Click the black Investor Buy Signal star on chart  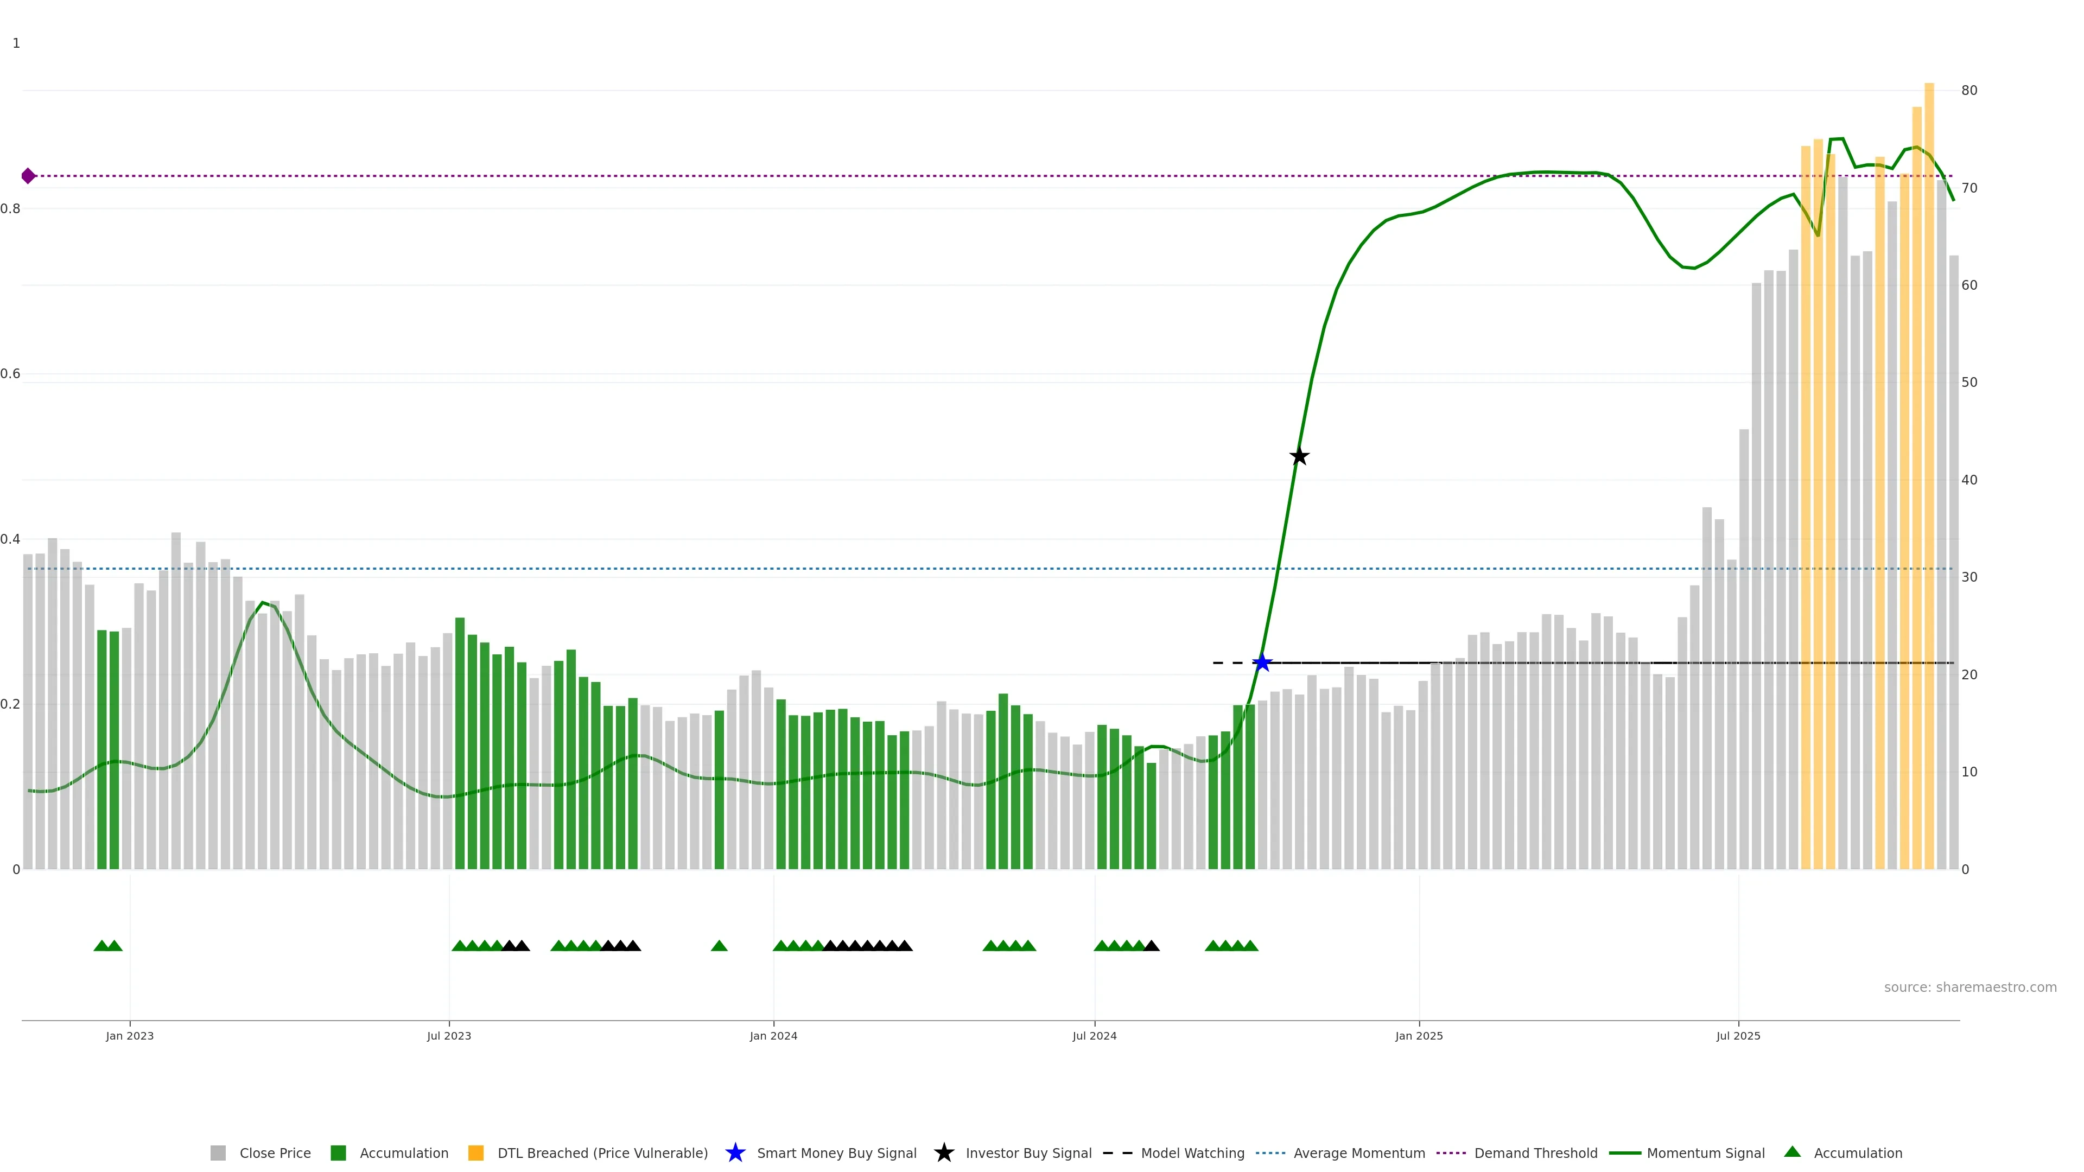pos(1299,456)
